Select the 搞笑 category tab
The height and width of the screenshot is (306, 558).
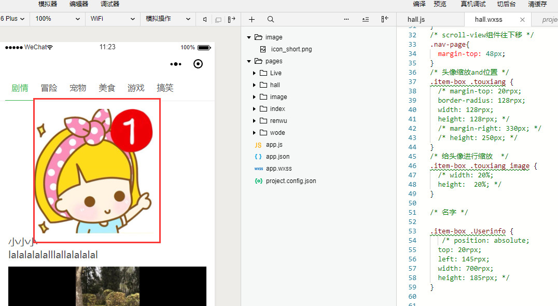pos(165,88)
